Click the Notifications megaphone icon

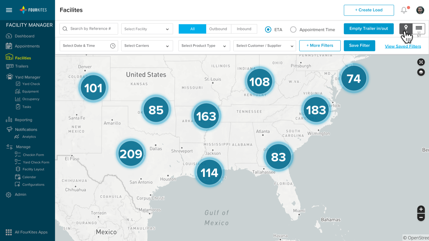pyautogui.click(x=10, y=129)
